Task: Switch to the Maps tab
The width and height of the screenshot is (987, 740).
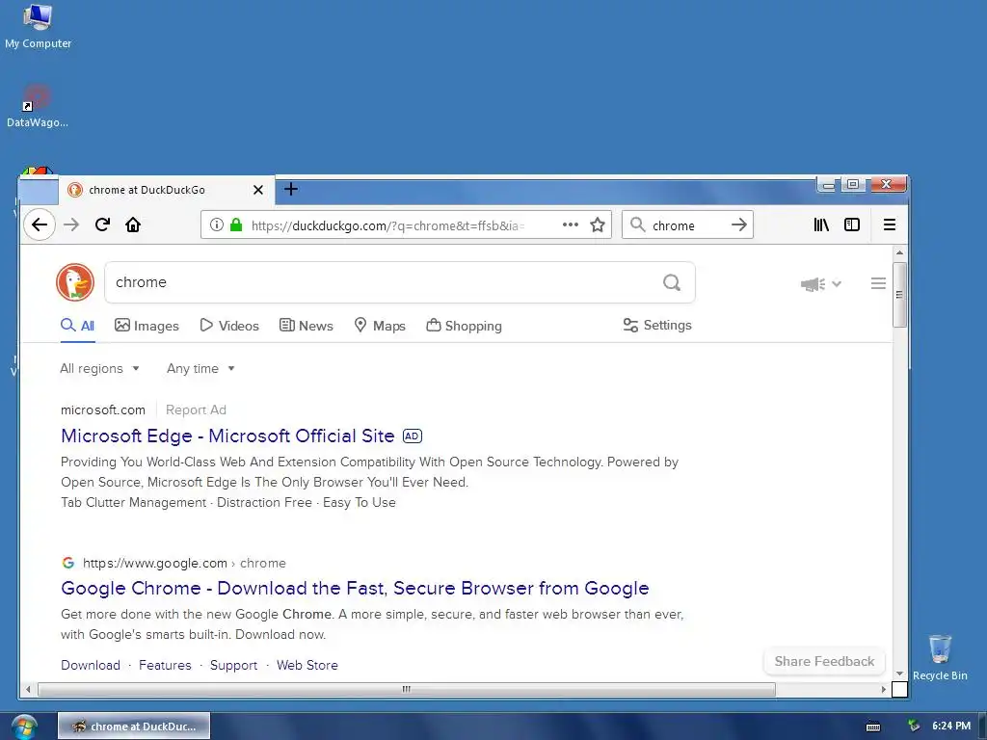Action: click(380, 326)
